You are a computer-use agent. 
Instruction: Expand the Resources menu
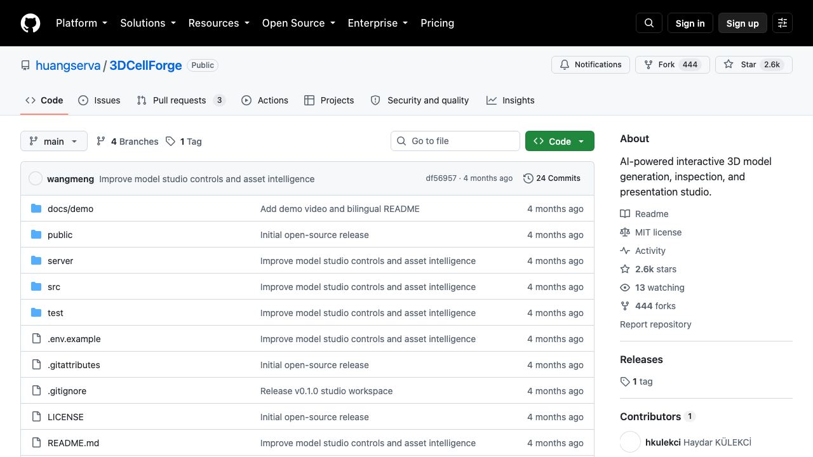pos(218,23)
